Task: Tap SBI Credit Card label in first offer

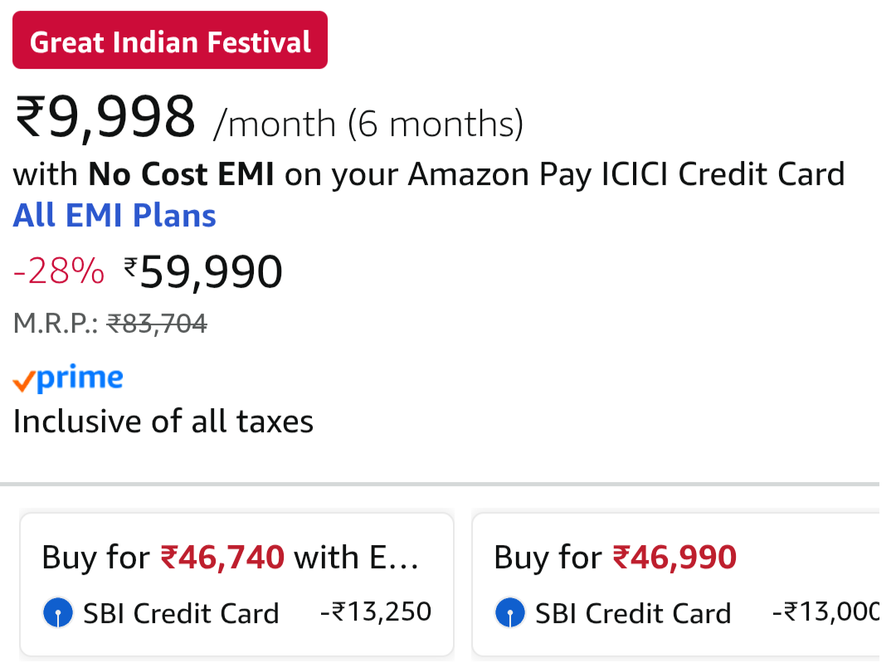Action: (181, 614)
